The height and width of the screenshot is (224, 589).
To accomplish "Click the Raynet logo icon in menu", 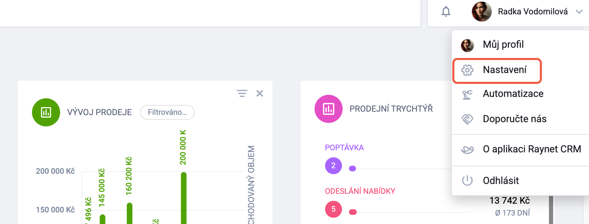I will click(x=467, y=150).
